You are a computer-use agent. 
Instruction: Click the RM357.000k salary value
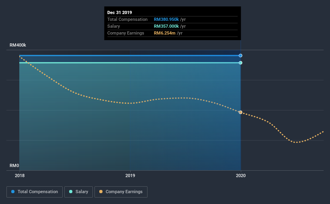[x=166, y=26]
